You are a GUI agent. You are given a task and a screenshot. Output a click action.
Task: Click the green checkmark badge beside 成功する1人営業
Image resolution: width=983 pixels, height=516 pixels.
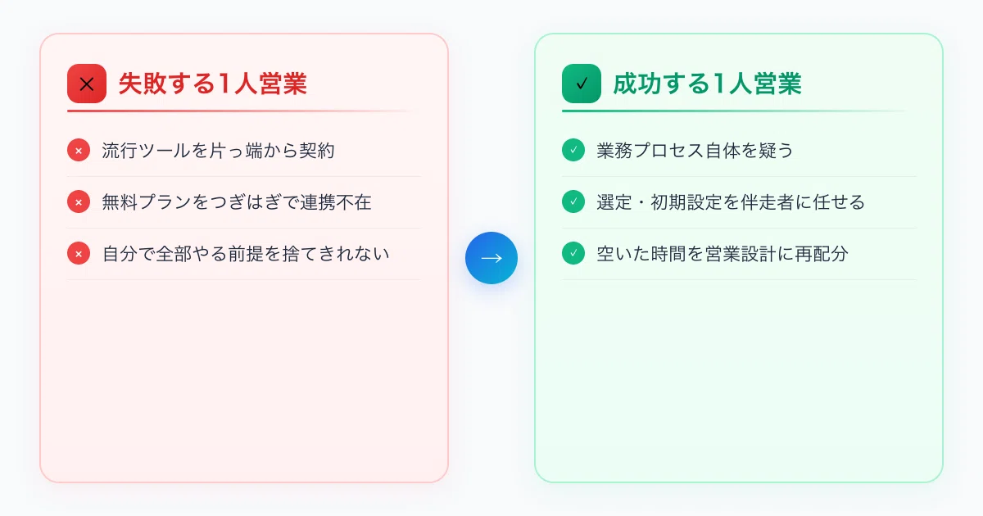(x=582, y=84)
